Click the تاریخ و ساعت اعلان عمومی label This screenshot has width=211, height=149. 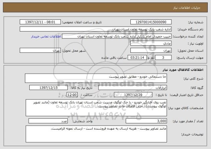(x=82, y=22)
